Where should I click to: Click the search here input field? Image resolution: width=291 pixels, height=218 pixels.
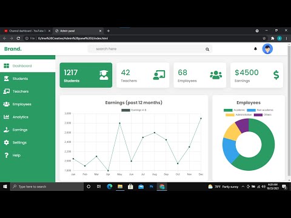pyautogui.click(x=150, y=49)
